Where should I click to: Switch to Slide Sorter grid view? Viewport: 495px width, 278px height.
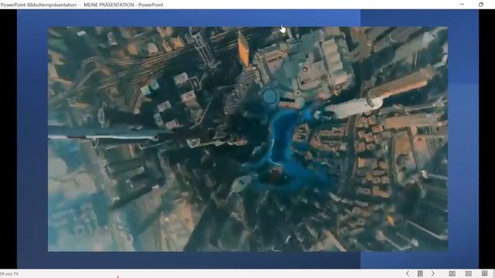(469, 273)
